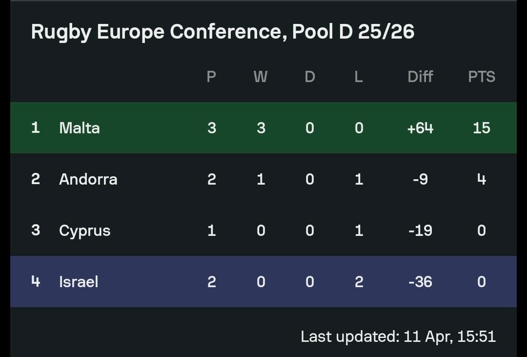
Task: Select the L column header
Action: pyautogui.click(x=359, y=77)
